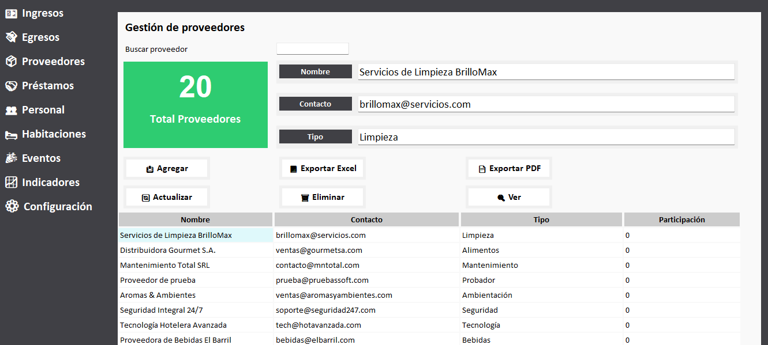768x345 pixels.
Task: Select row Proveedora de Bebidas El Barril
Action: click(429, 339)
